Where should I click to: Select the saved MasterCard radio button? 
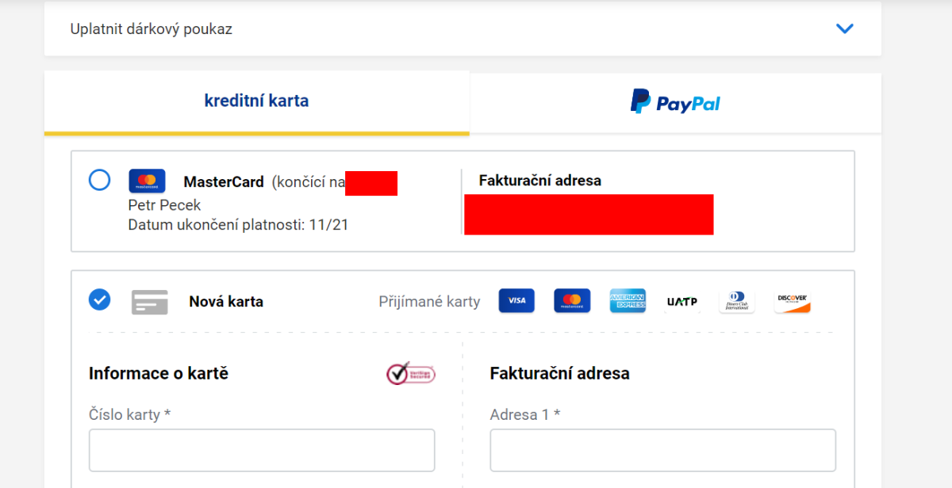pyautogui.click(x=100, y=181)
